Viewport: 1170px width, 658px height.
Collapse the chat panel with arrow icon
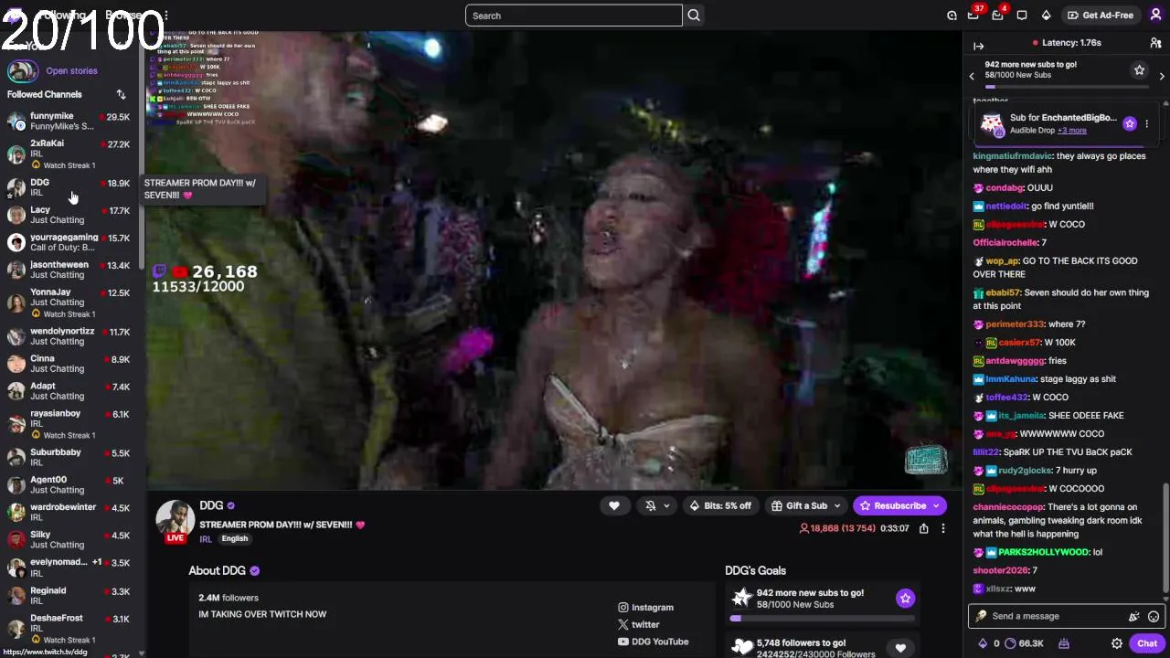tap(978, 46)
